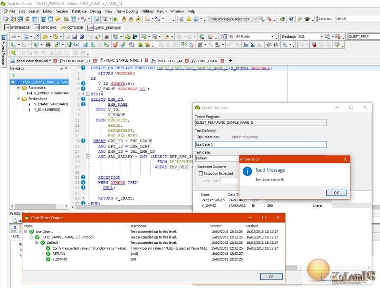
Task: Close the Navigator panel
Action: (x=66, y=68)
